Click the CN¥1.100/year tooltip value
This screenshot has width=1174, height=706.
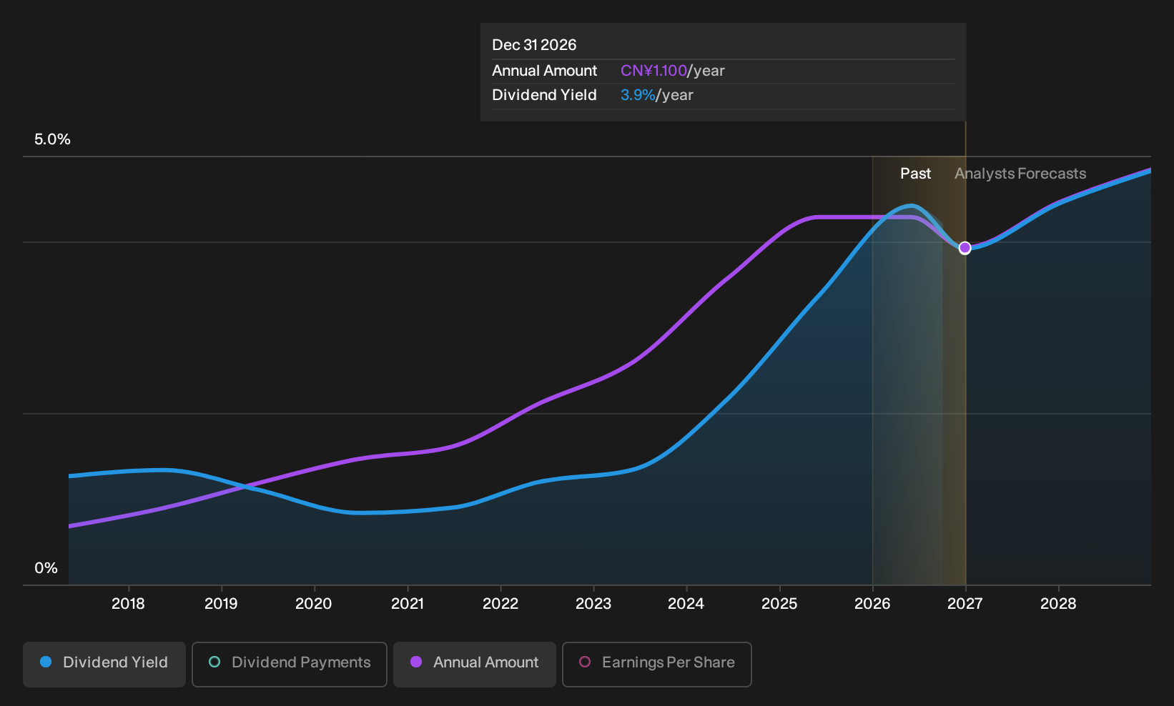(x=673, y=71)
